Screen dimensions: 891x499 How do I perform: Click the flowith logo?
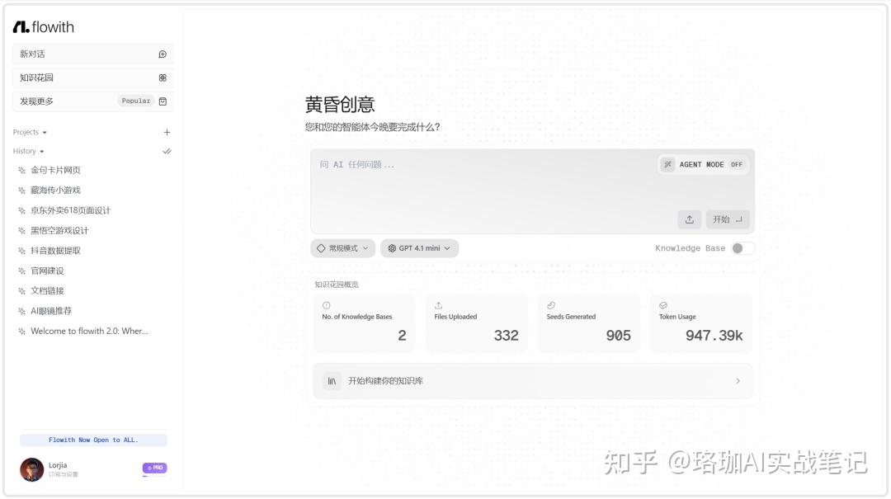coord(43,27)
